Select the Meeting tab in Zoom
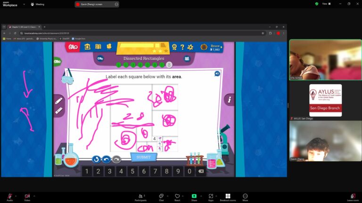 [x=37, y=4]
